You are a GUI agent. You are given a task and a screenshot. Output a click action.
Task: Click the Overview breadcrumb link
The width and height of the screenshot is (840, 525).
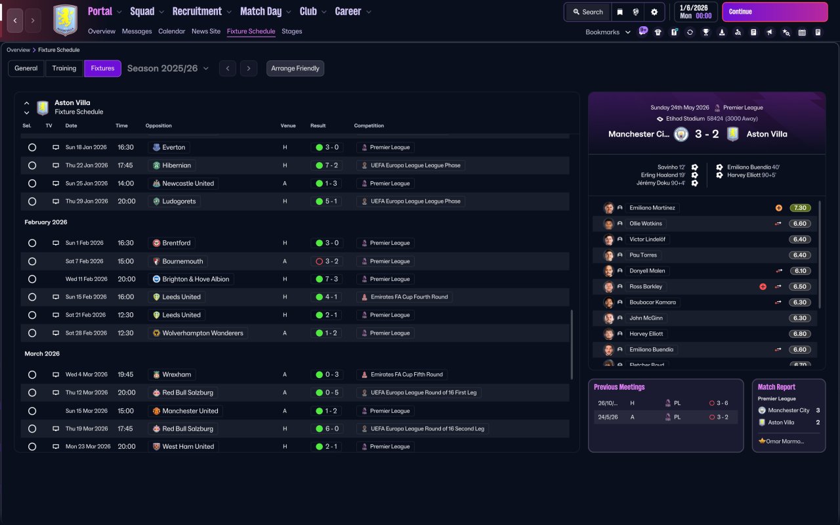[x=18, y=50]
